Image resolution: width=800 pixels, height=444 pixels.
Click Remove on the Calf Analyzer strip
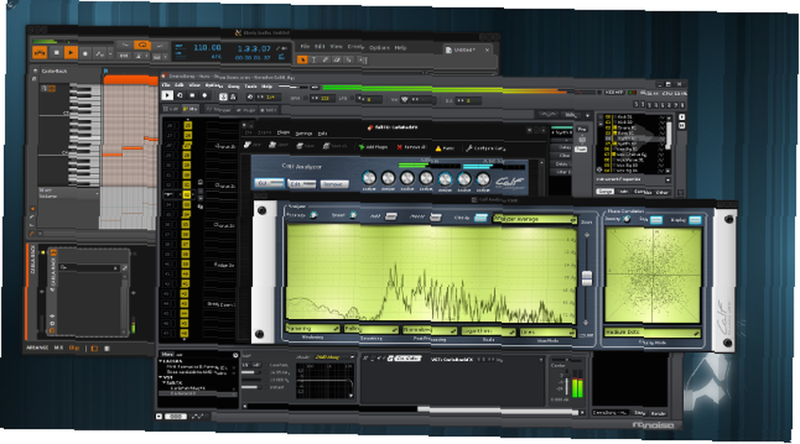click(334, 184)
